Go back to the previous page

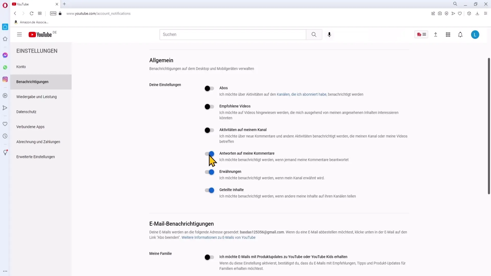click(15, 14)
